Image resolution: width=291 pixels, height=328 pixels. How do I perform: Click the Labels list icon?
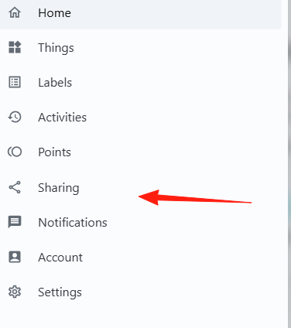coord(15,82)
